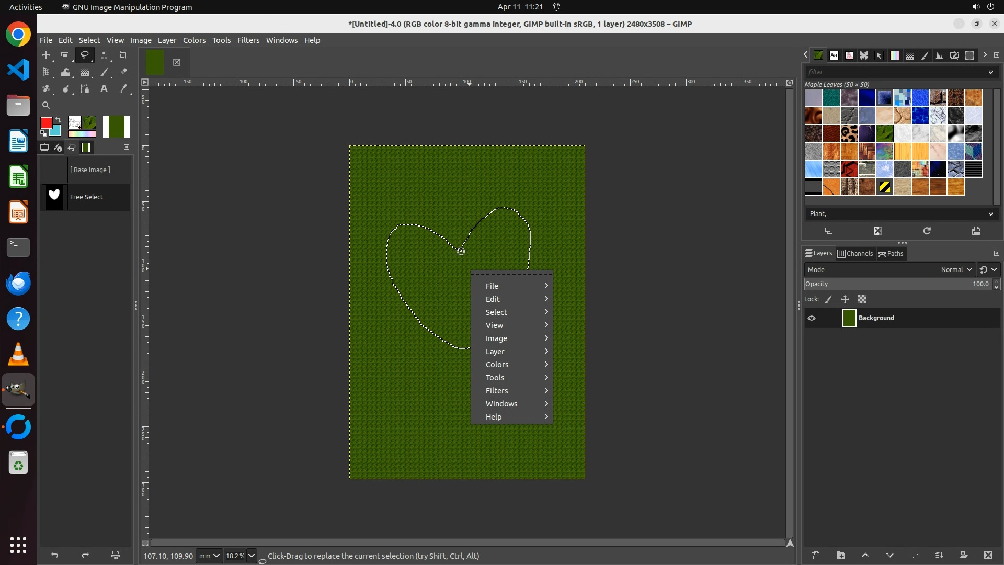Click the Free Select undo history entry
The image size is (1004, 565).
tap(86, 197)
